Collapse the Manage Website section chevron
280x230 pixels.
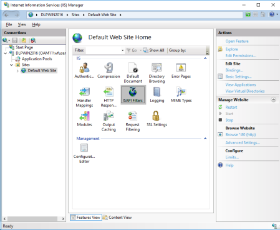tap(273, 99)
